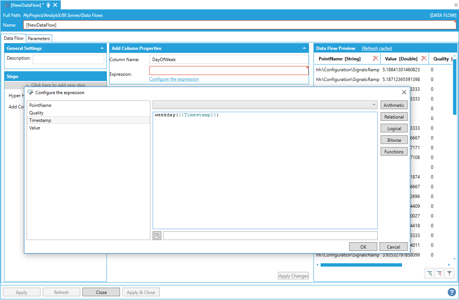Click the Arithmetic operators button
Viewport: 459px width, 300px height.
pos(394,105)
